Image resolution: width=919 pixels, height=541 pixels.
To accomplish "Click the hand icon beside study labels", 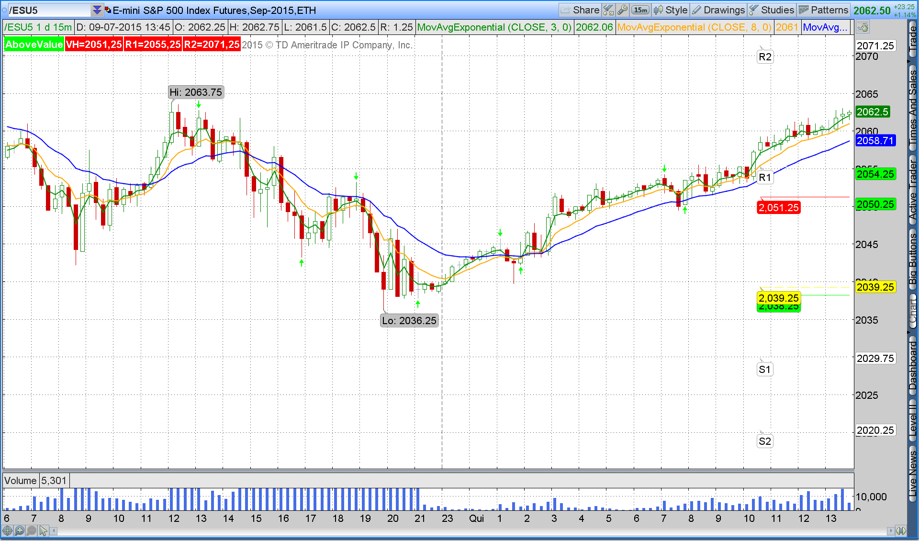I will coord(863,27).
